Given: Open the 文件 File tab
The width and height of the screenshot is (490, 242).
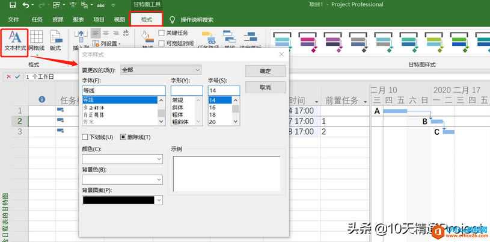Looking at the screenshot, I should click(13, 20).
